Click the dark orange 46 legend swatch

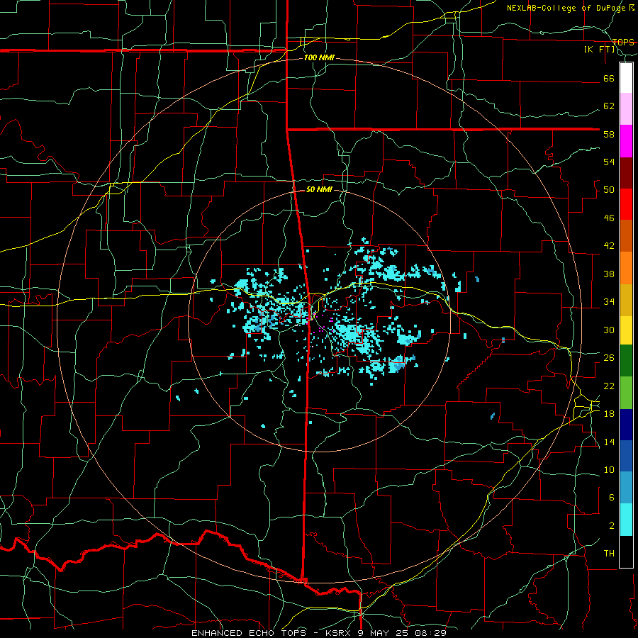(626, 235)
